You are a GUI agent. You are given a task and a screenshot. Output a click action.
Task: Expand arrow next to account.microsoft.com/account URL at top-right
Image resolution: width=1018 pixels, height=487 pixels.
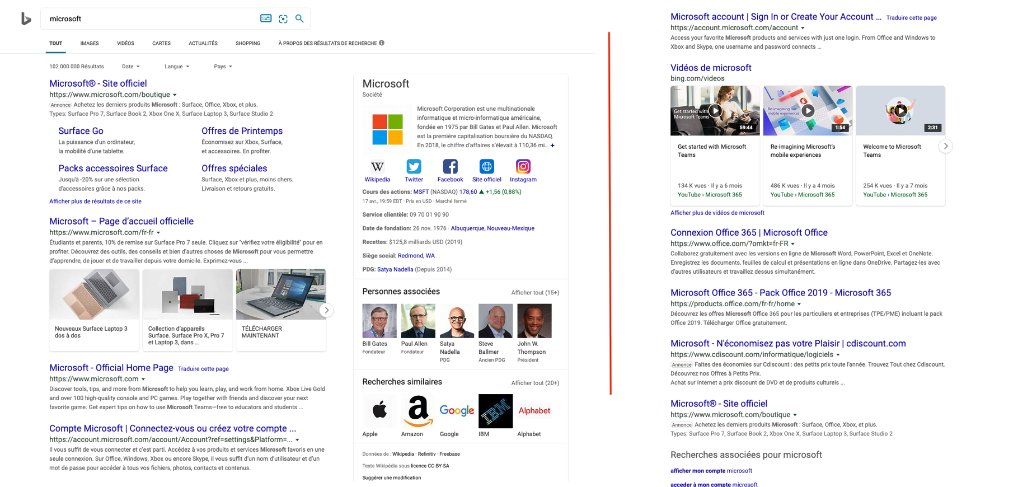tap(803, 28)
